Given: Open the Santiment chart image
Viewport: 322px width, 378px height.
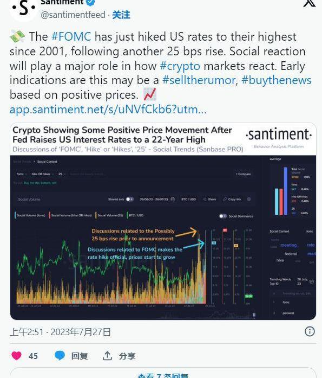Looking at the screenshot, I should click(163, 221).
